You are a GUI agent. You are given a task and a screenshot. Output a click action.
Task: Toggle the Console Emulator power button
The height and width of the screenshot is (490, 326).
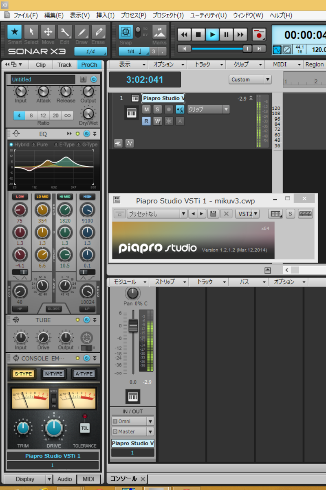(x=86, y=358)
